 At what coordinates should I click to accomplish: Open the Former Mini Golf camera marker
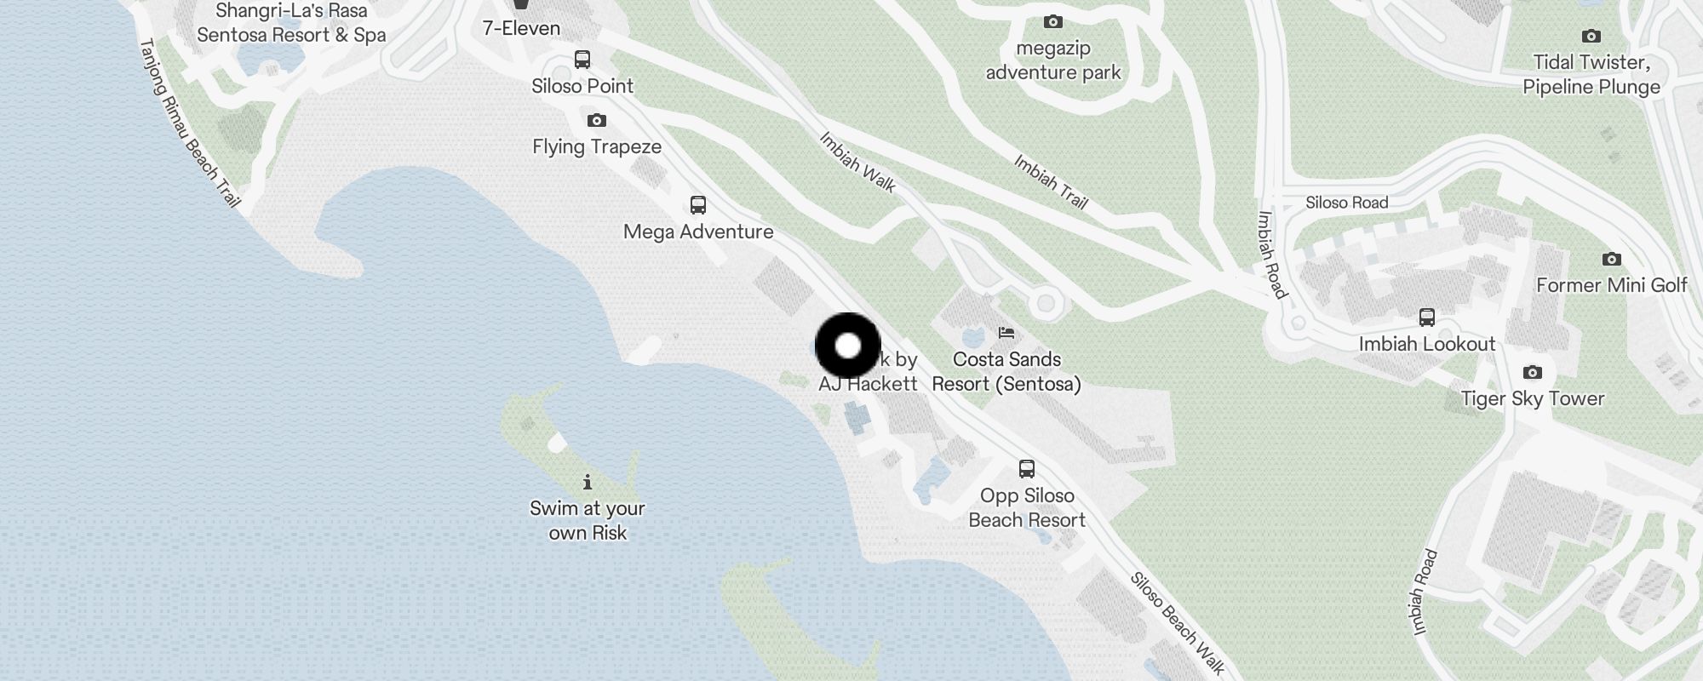1611,259
